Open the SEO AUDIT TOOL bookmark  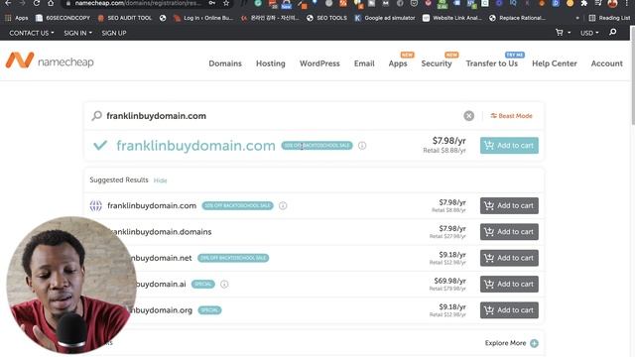(125, 18)
